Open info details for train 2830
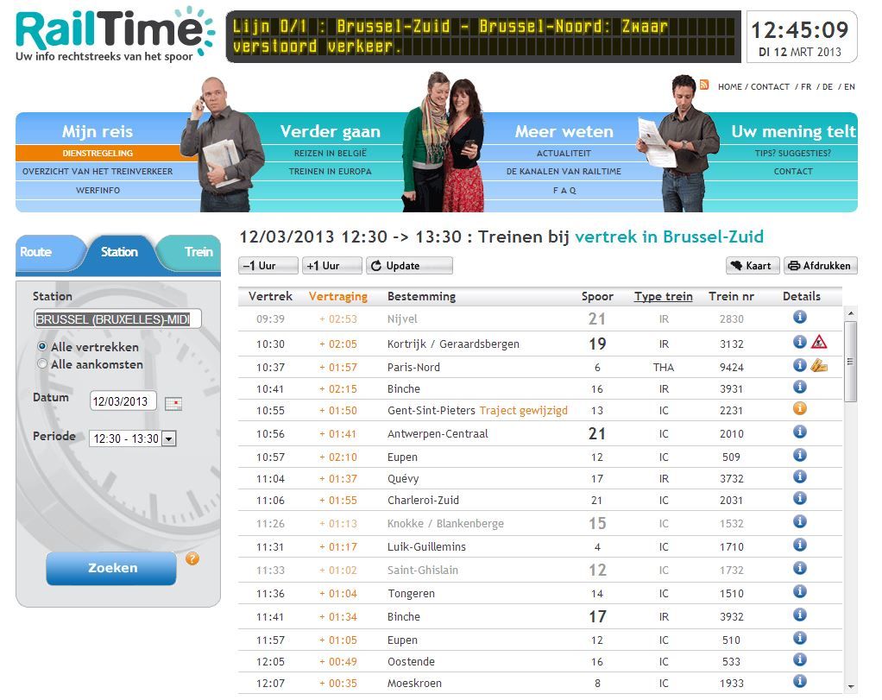Viewport: 882px width, 700px height. coord(799,318)
